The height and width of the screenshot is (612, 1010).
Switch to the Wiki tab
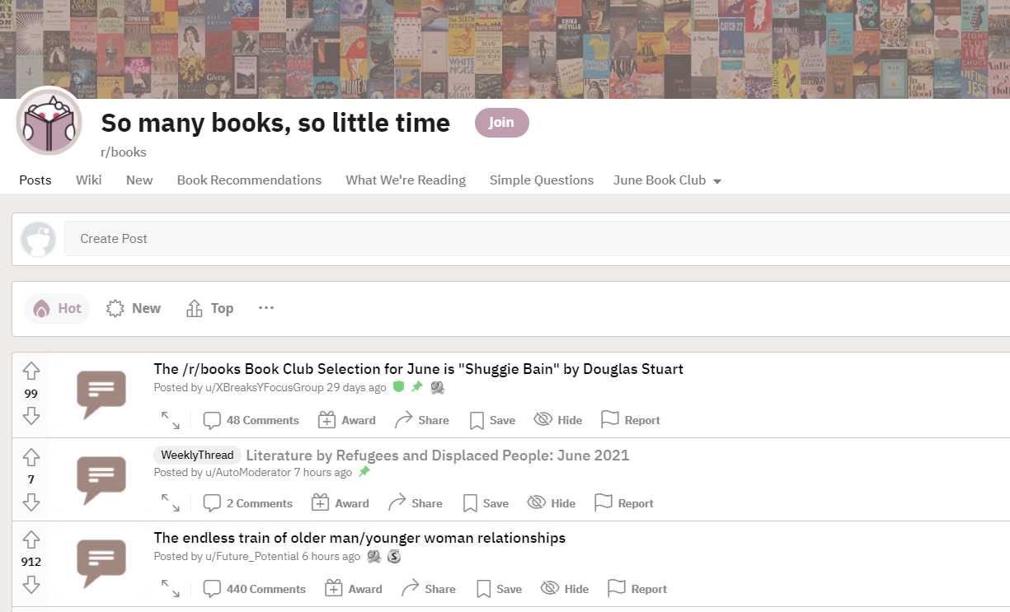89,180
